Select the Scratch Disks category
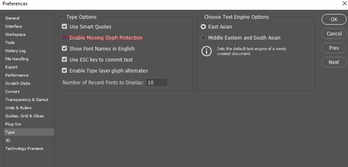The image size is (348, 167). (18, 83)
